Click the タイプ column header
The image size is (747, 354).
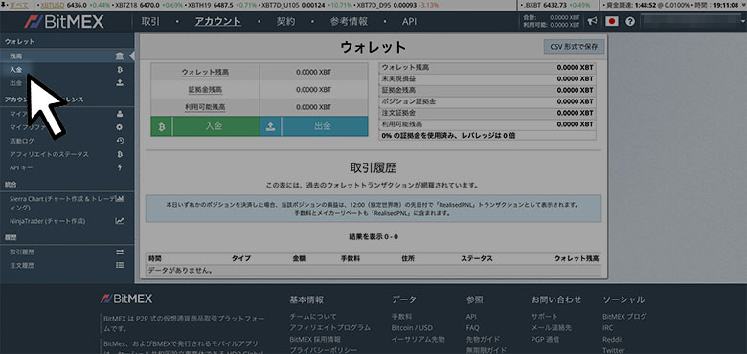[241, 259]
